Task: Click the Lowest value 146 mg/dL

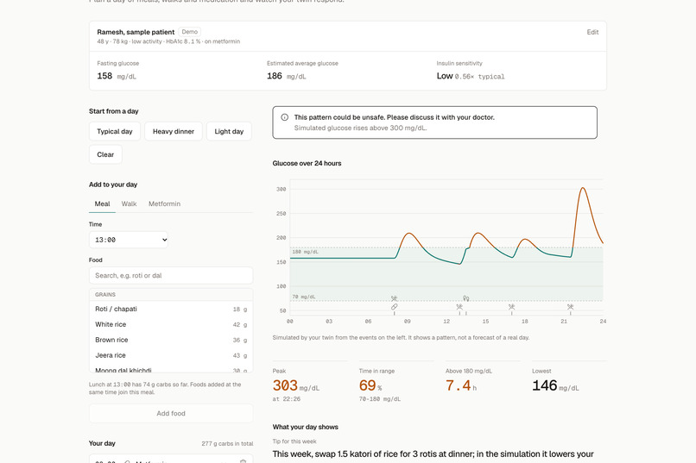Action: click(x=556, y=386)
